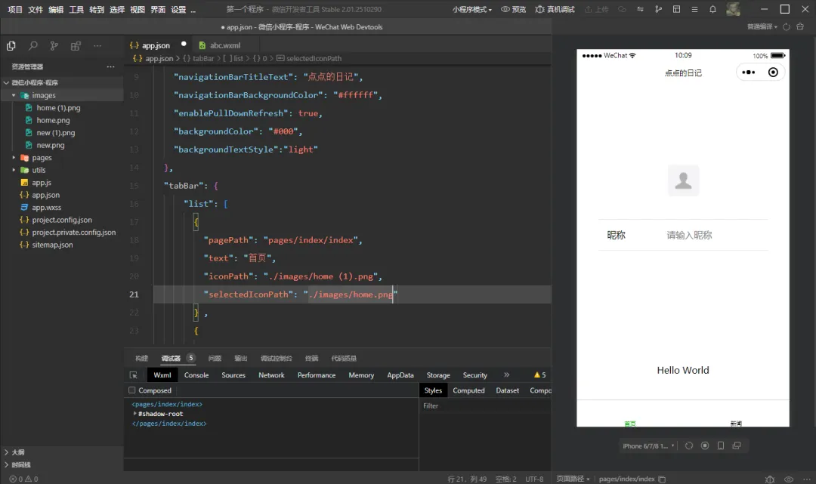Viewport: 816px width, 484px height.
Task: Switch to the Console devtools tab
Action: (x=196, y=375)
